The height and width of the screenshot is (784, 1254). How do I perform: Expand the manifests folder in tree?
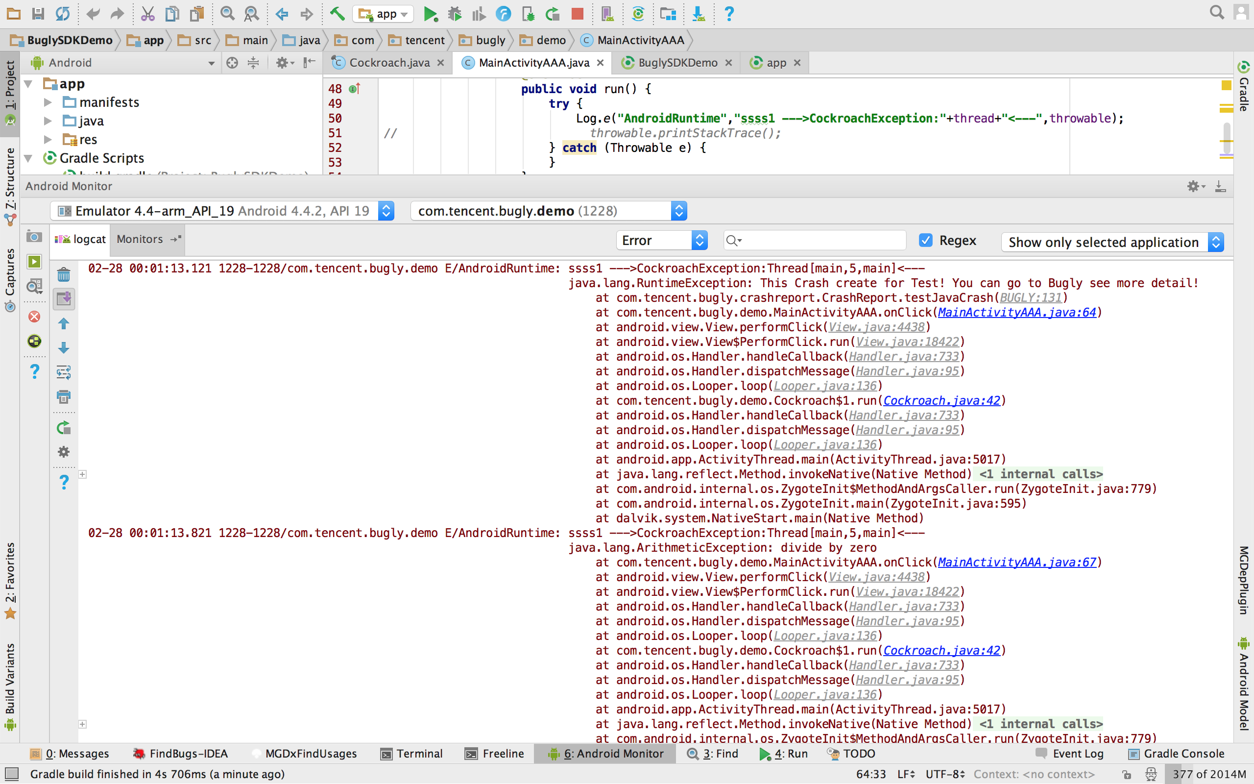point(48,102)
